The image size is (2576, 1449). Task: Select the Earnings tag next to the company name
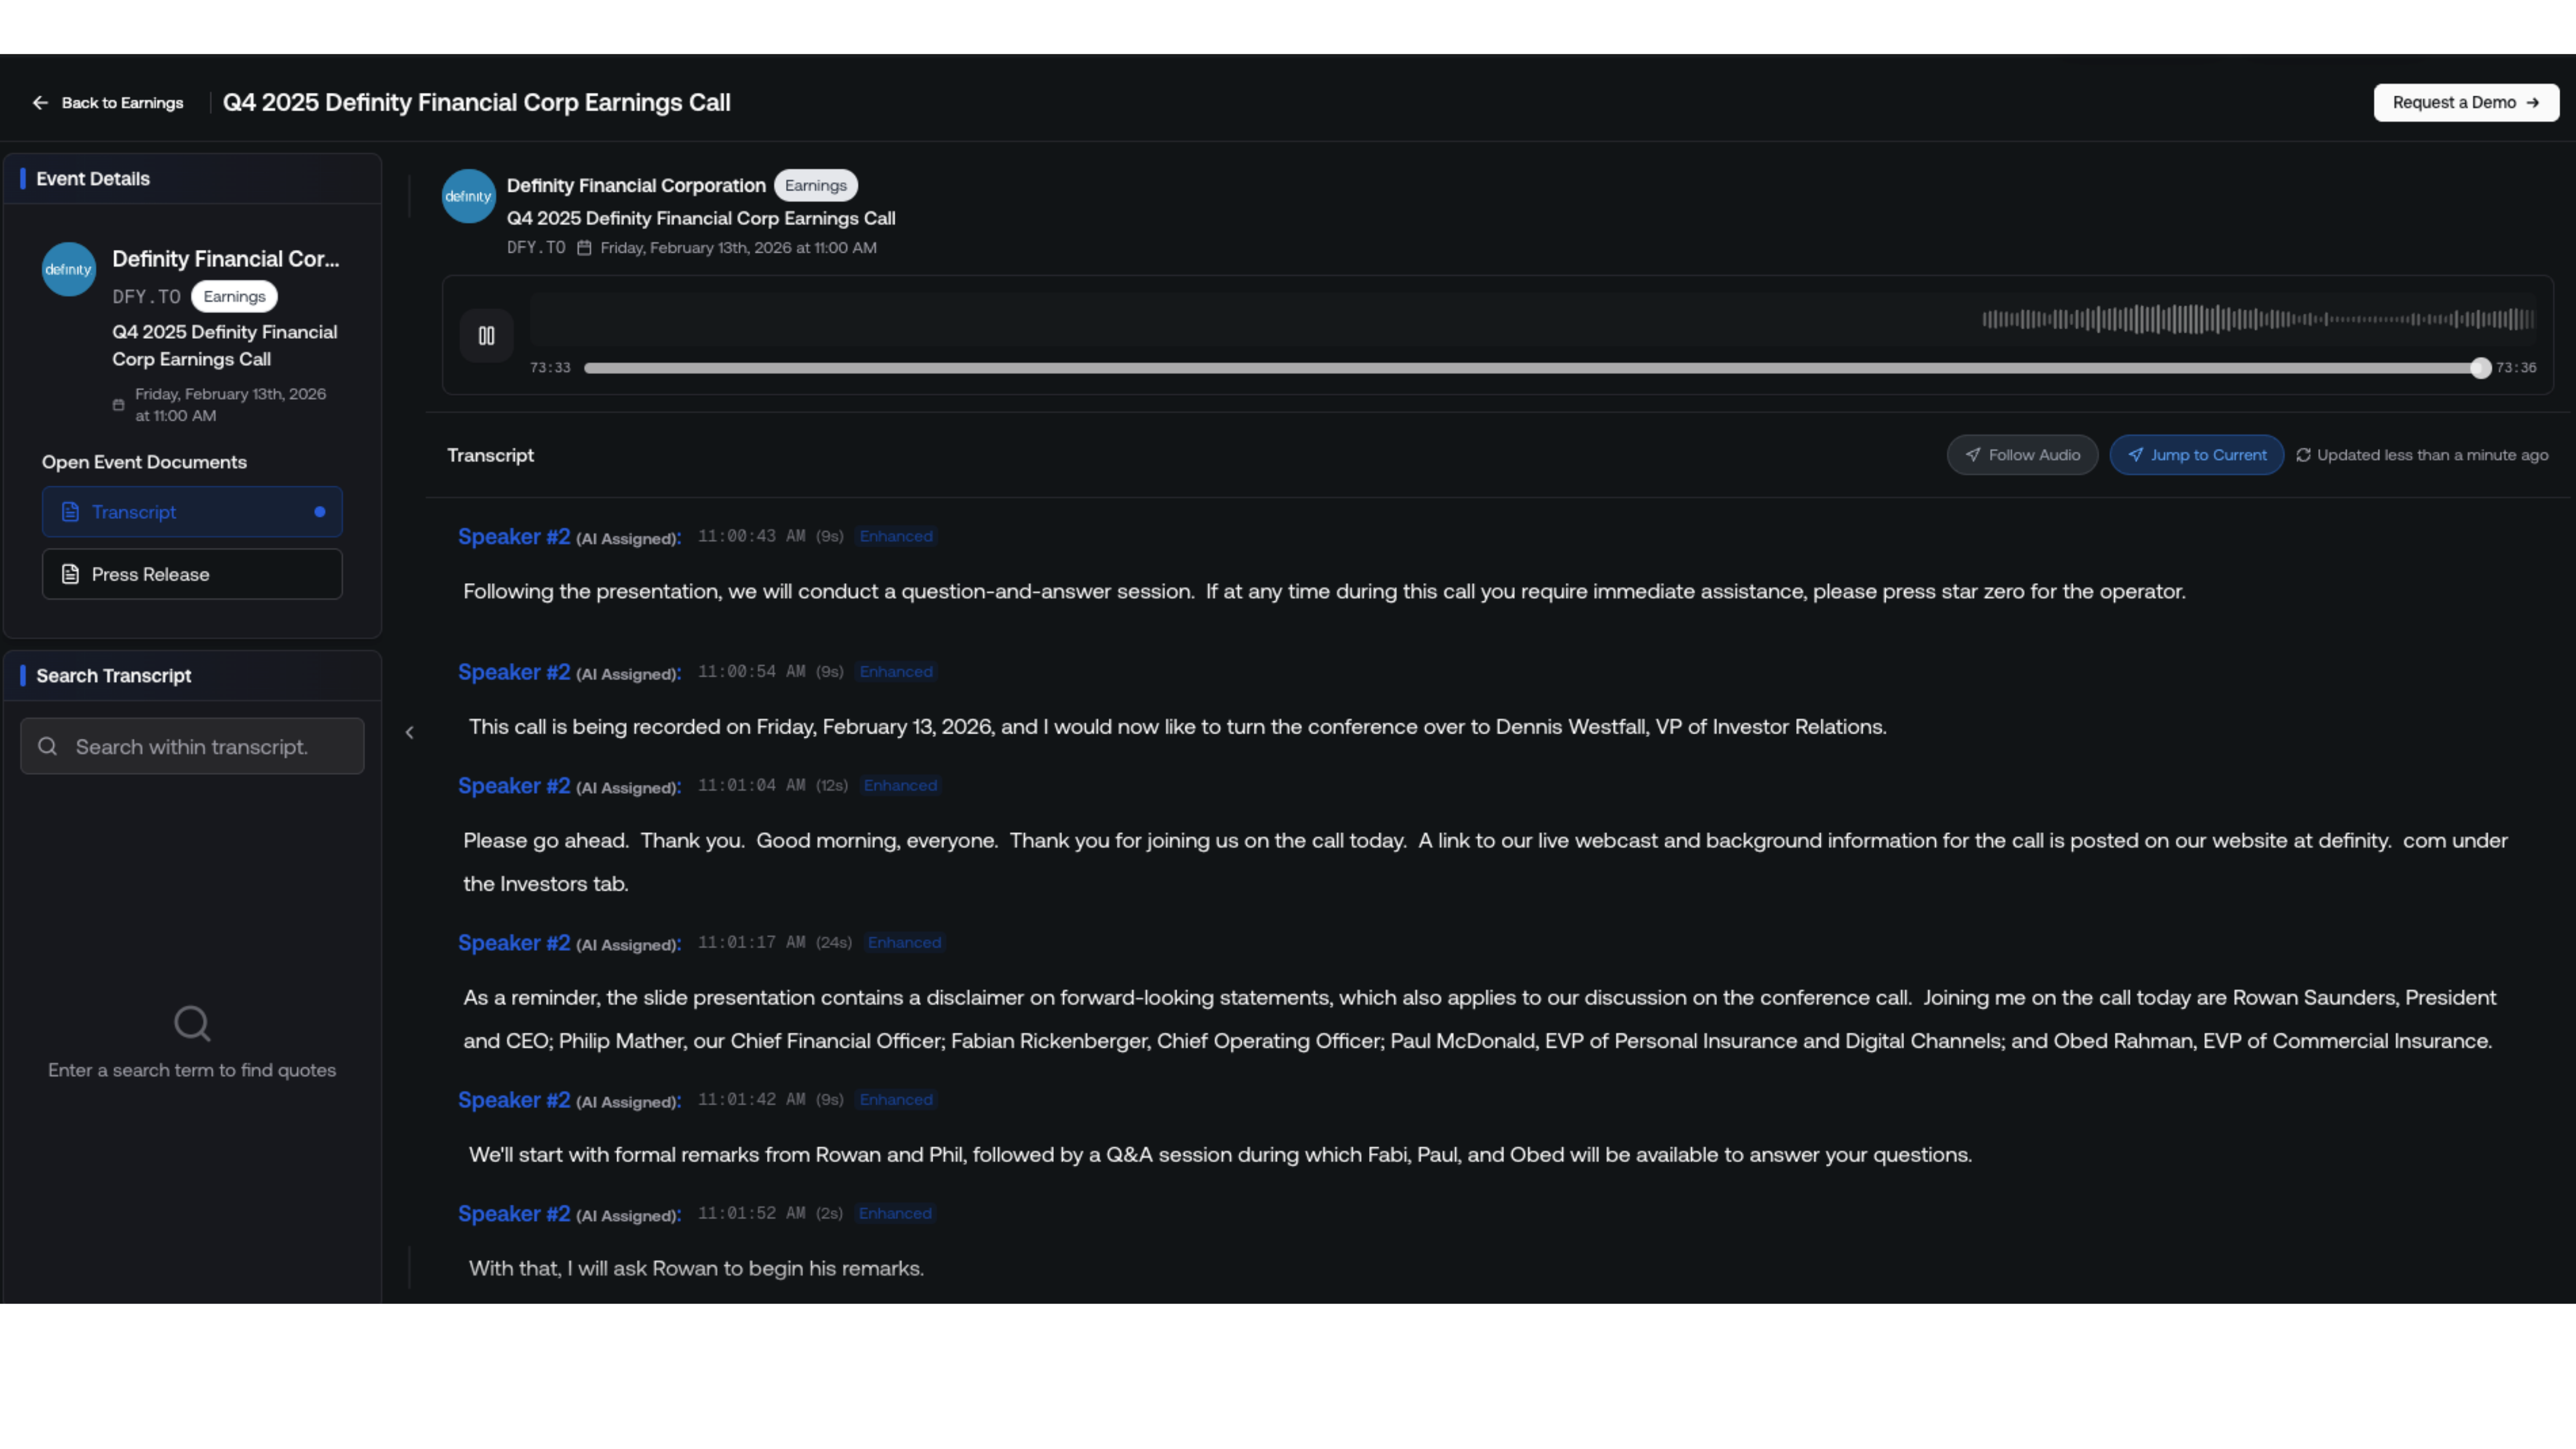tap(815, 185)
